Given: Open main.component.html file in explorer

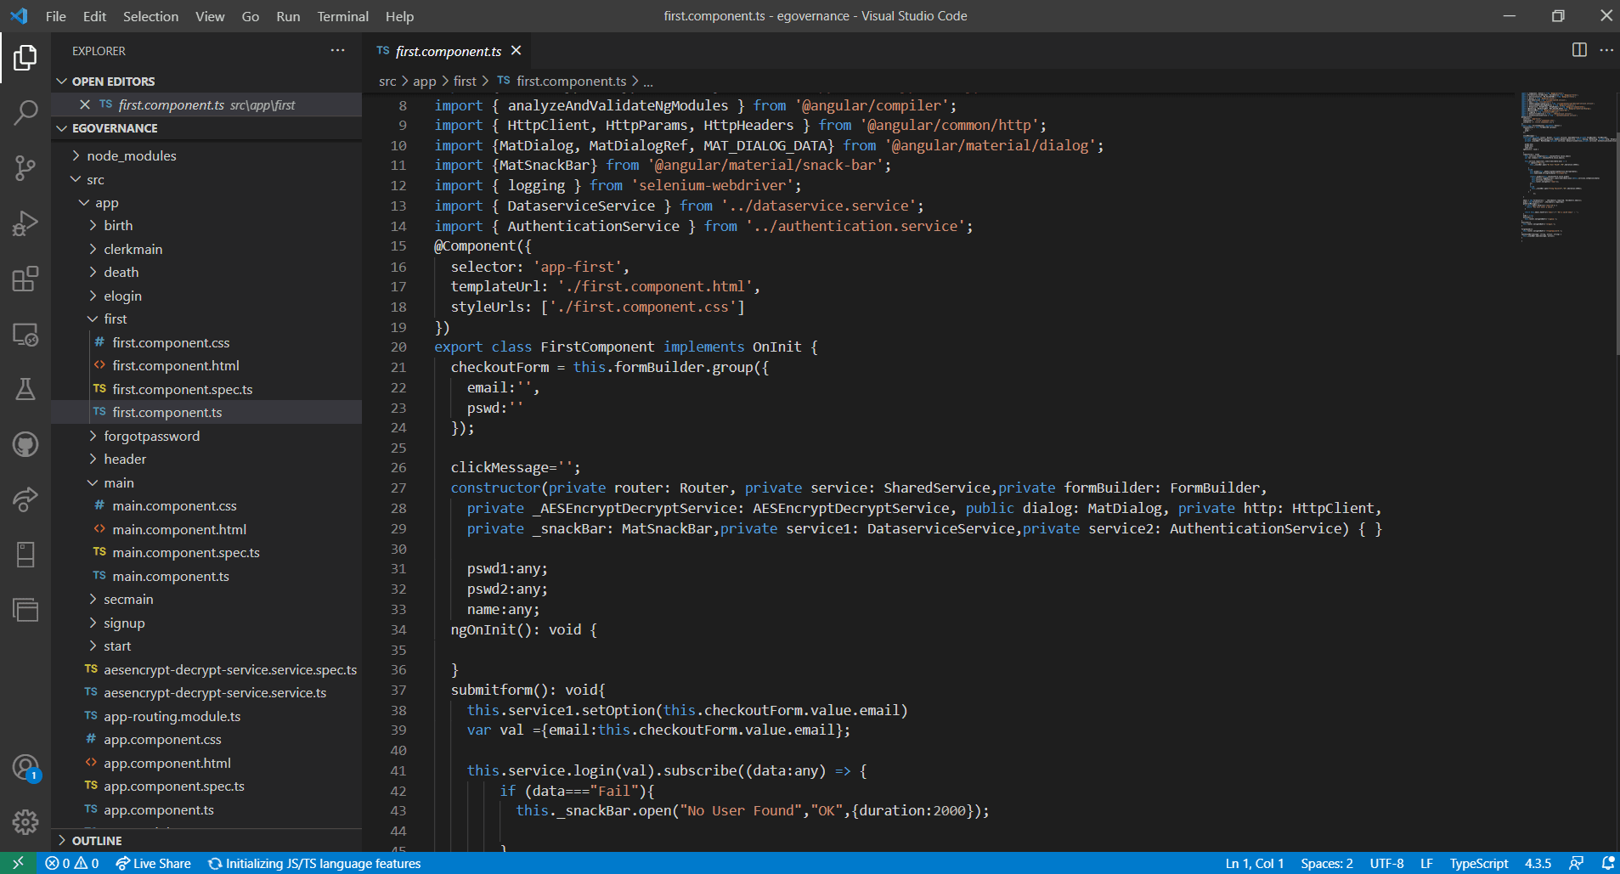Looking at the screenshot, I should click(179, 529).
